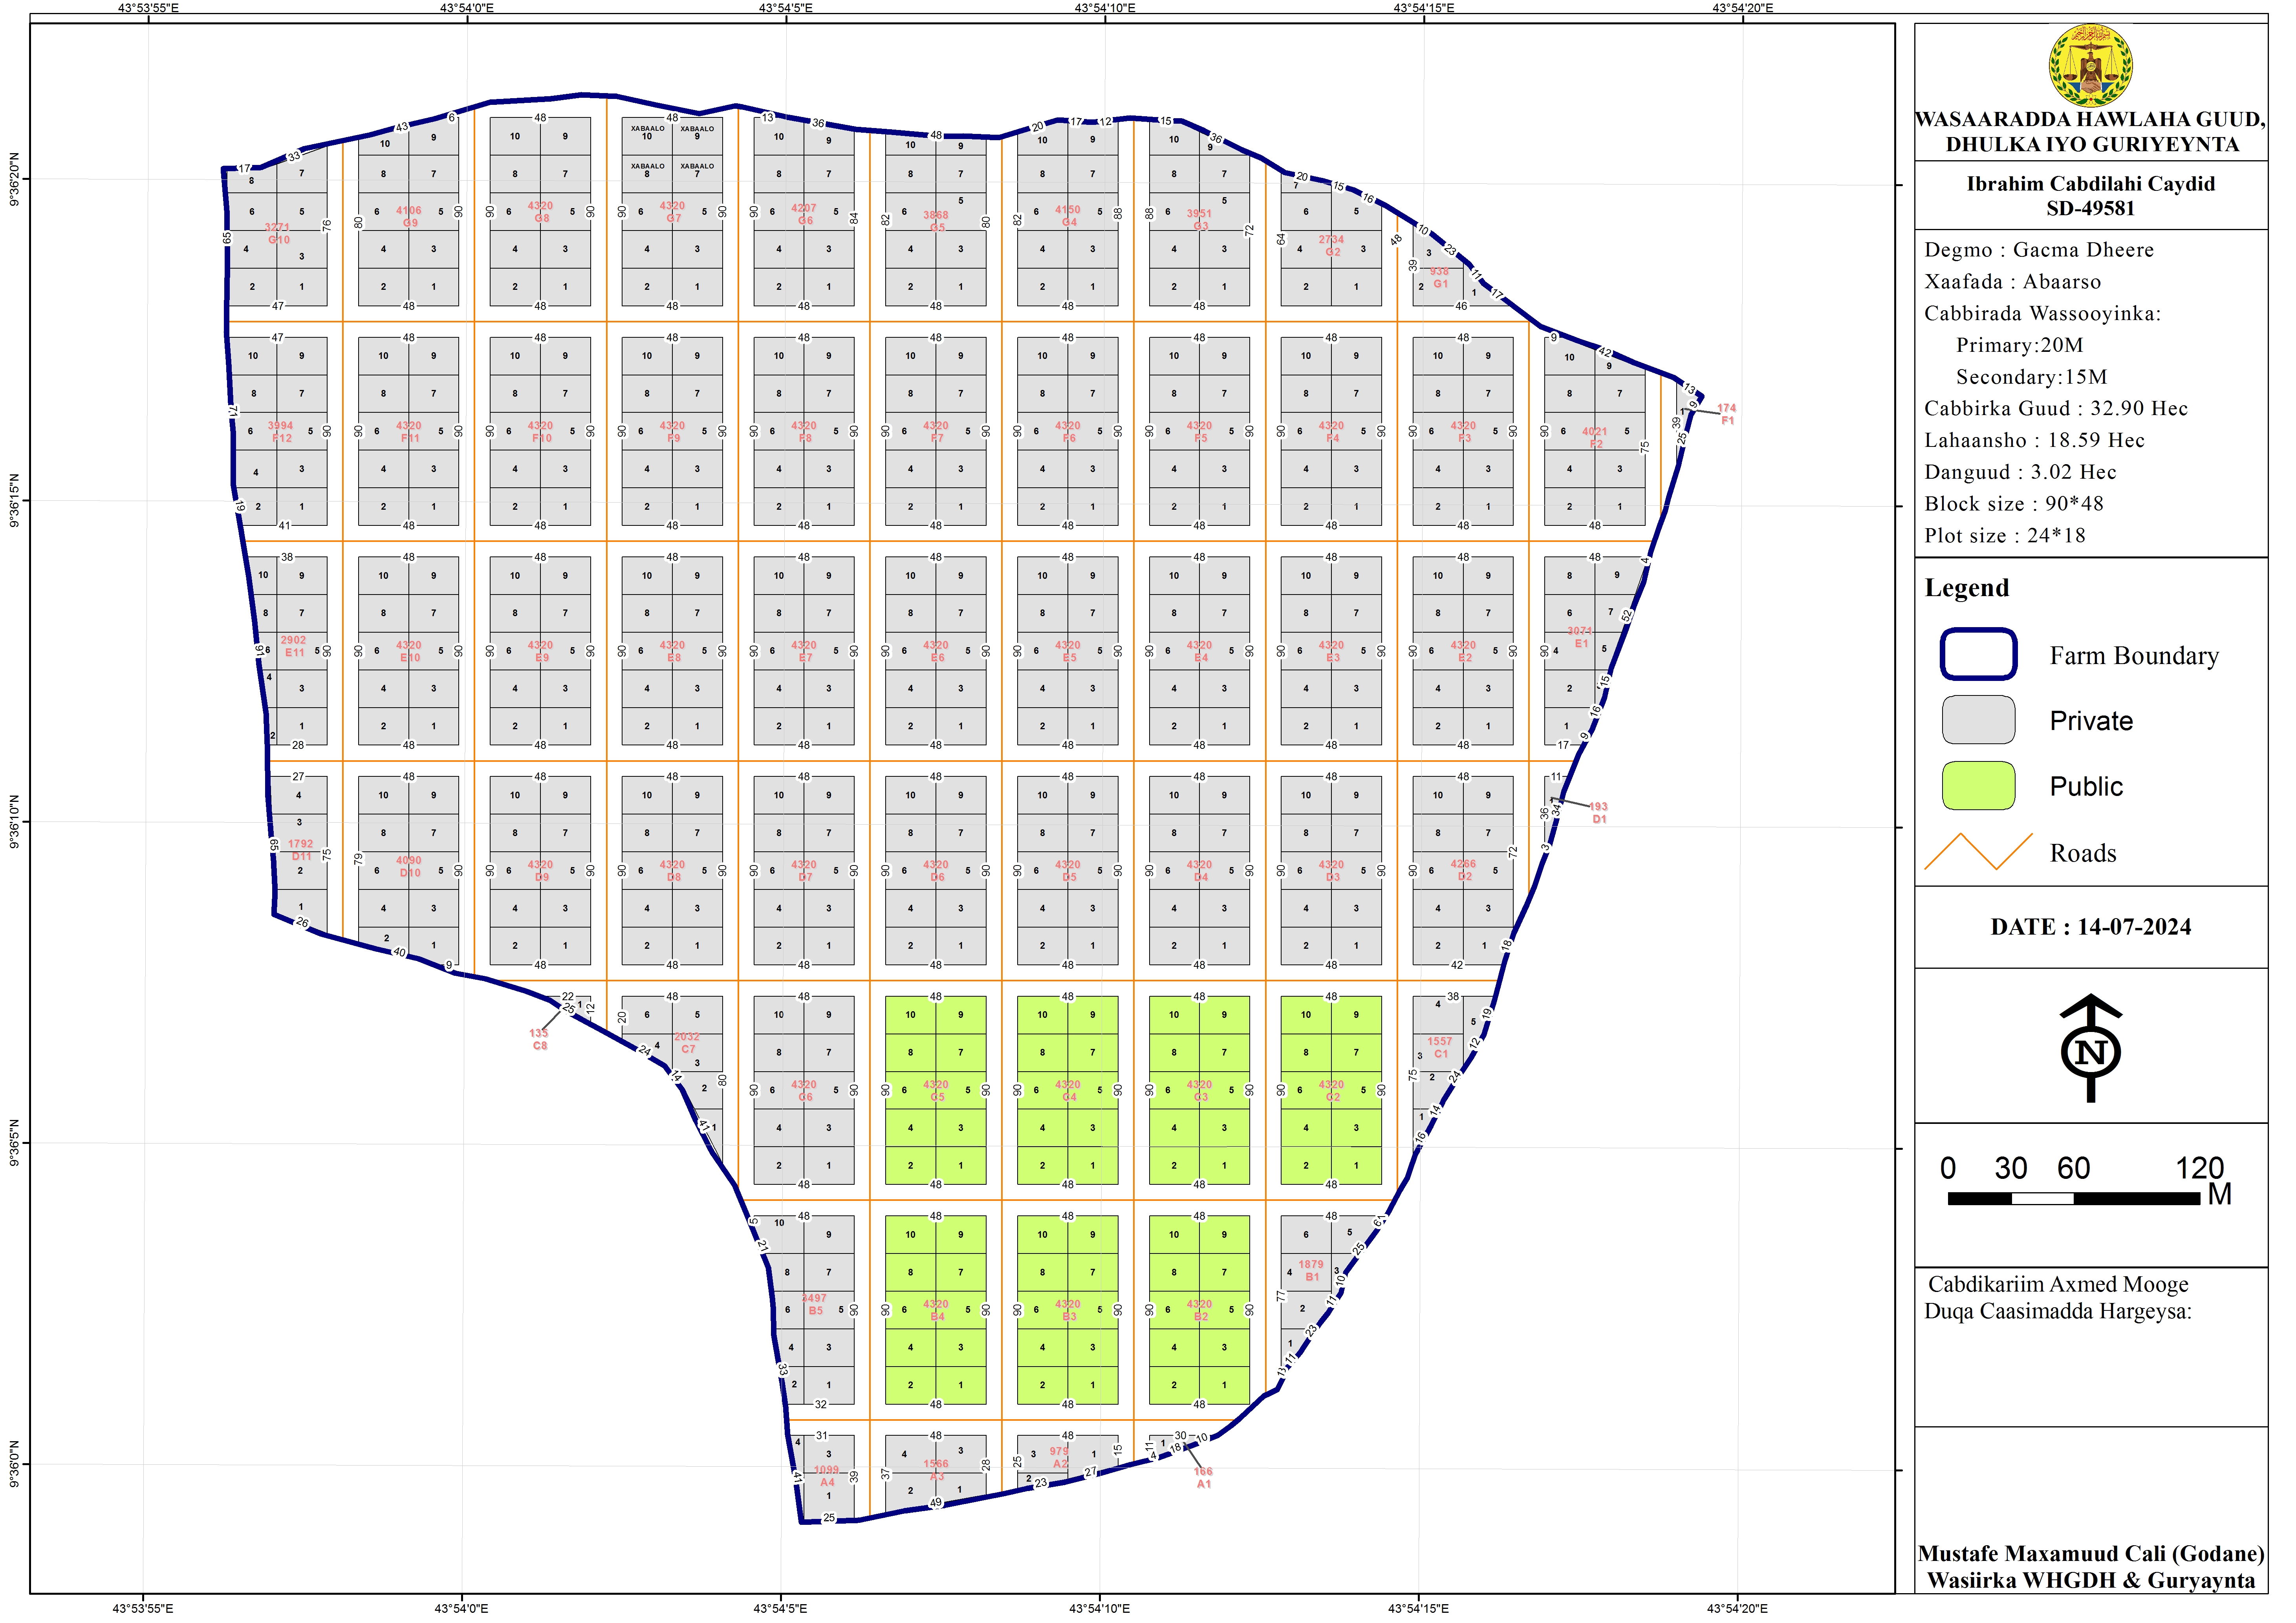
Task: Select the "Primary:20M" road width text
Action: (2019, 345)
